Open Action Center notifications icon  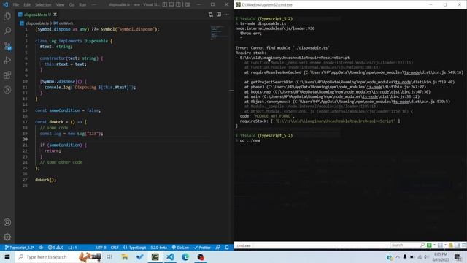458,256
